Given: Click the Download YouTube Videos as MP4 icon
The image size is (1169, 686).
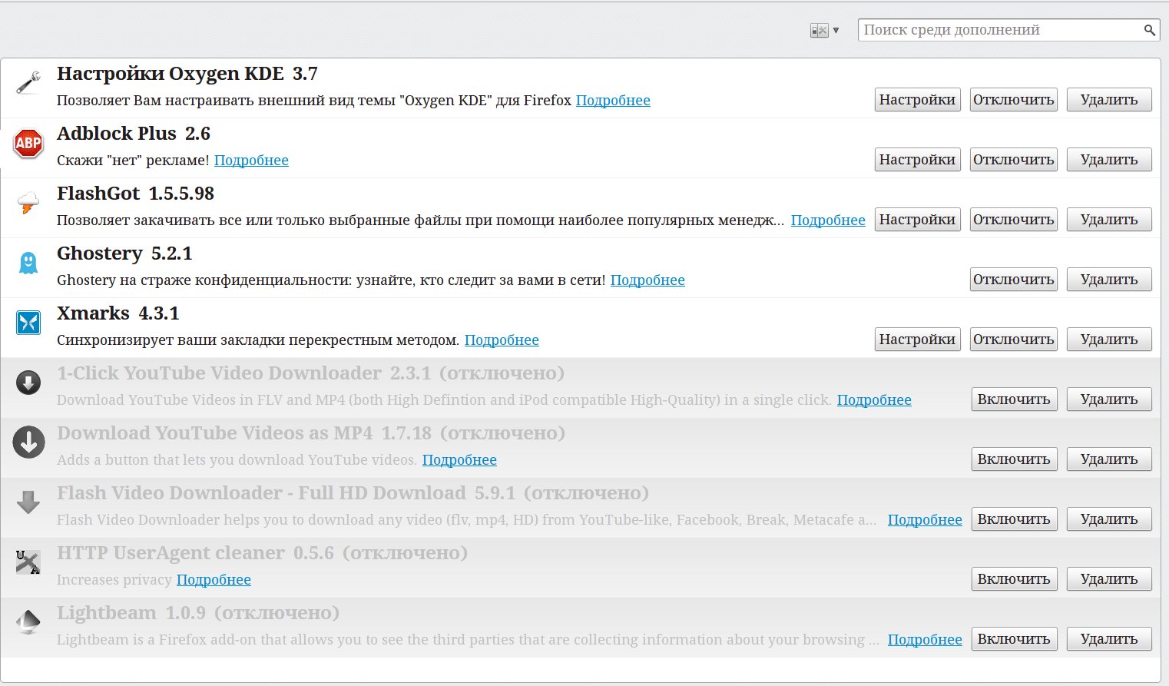Looking at the screenshot, I should tap(28, 442).
